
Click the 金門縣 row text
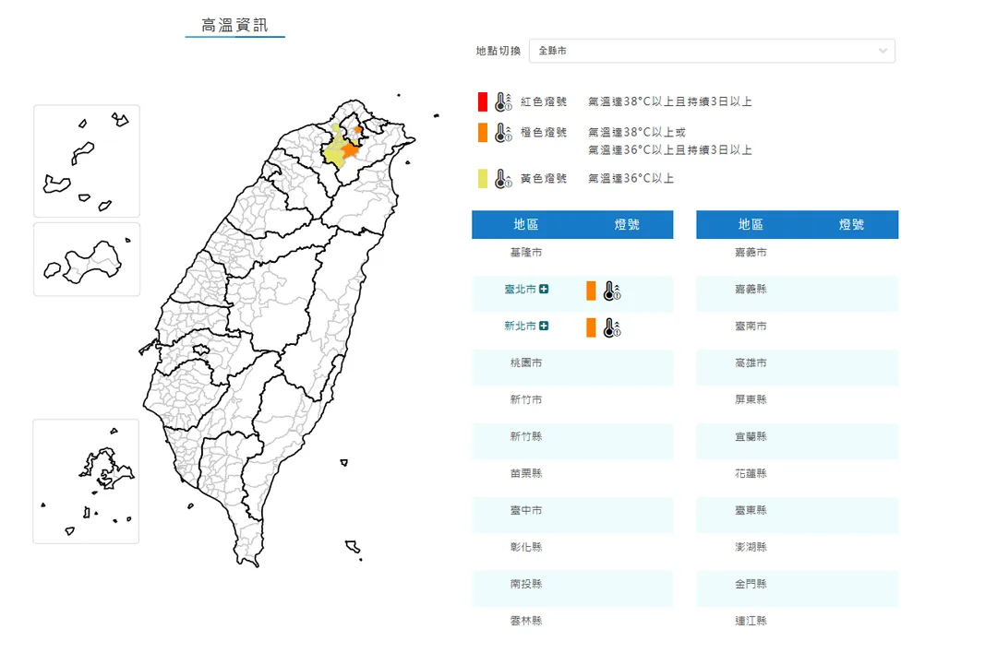(x=751, y=584)
